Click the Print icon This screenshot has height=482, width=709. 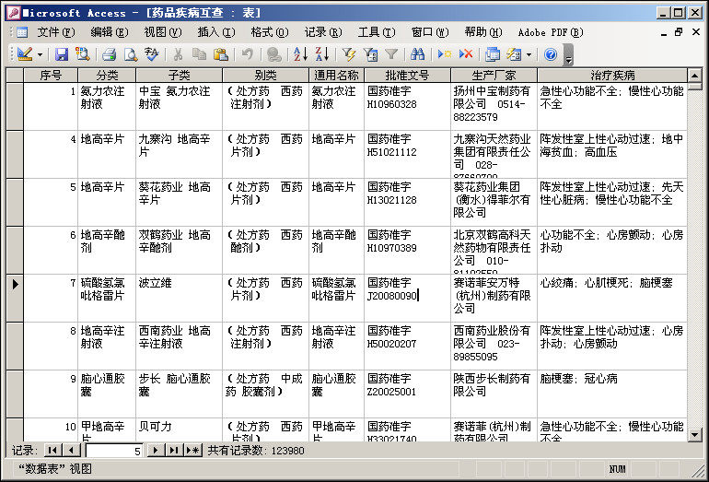[109, 54]
